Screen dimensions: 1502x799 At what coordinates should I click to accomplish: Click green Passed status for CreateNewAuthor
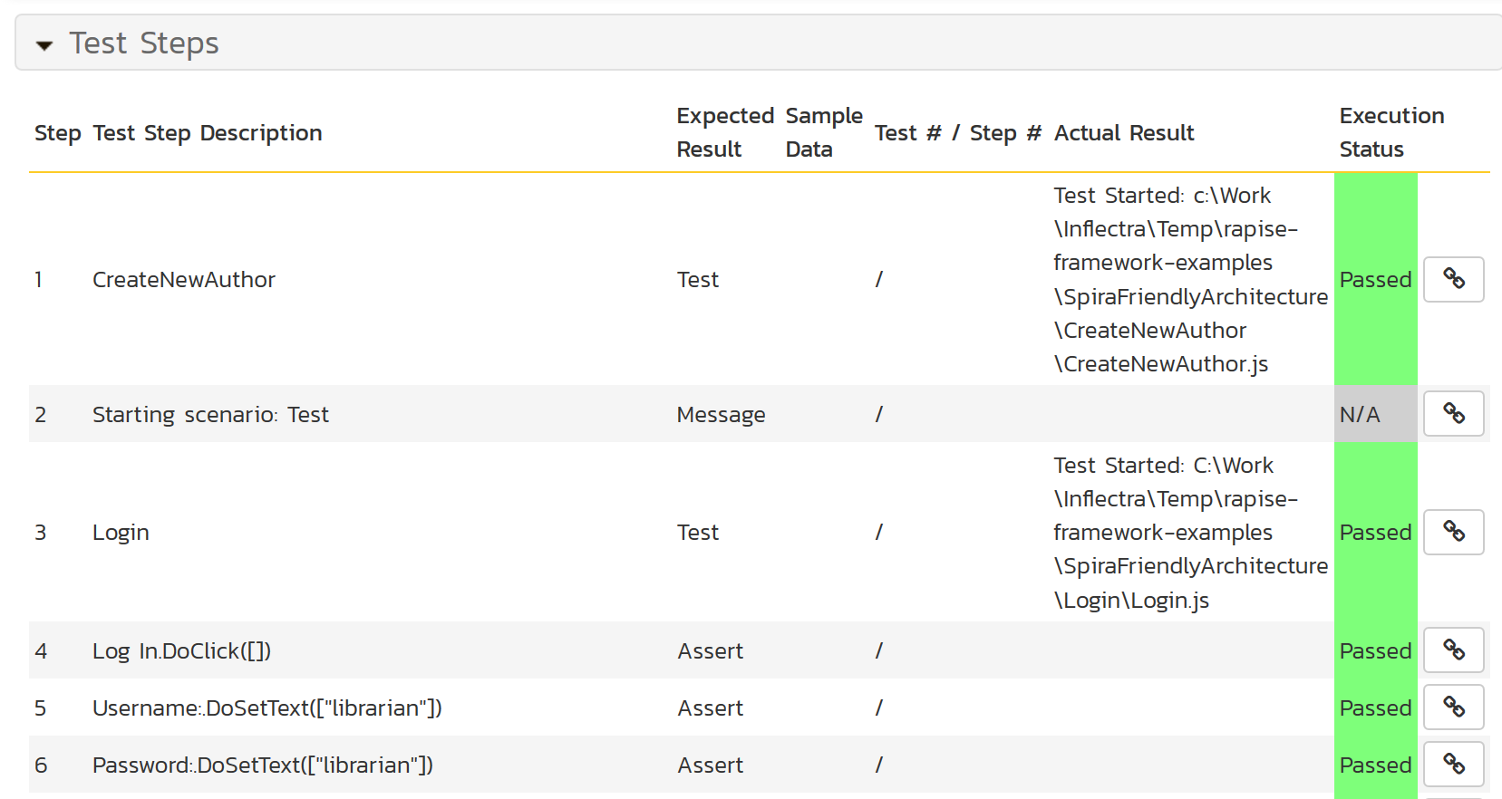1375,279
